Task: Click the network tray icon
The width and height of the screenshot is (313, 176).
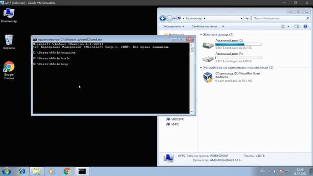Action: 287,172
